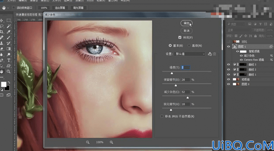Enable 移去 JPEG 不自然感 checkbox
Screen dimensions: 274x151
(162, 116)
